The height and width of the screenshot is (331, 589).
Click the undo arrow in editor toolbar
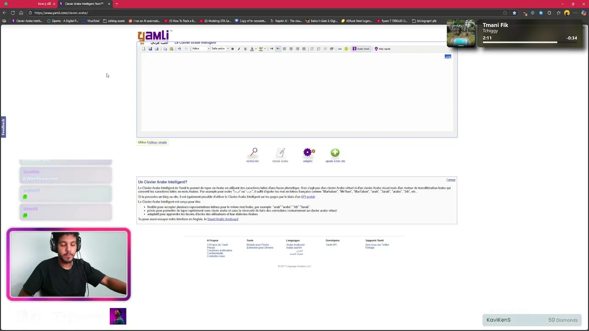tap(179, 49)
